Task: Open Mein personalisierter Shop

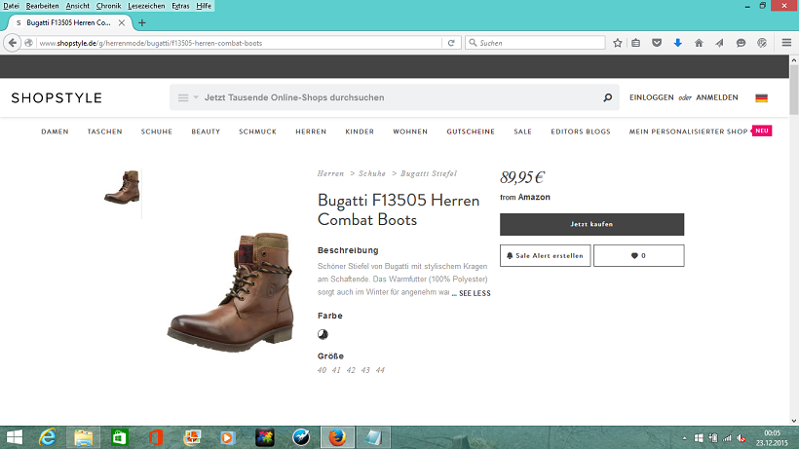Action: coord(689,131)
